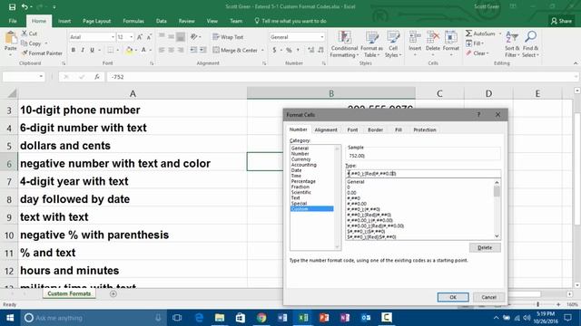This screenshot has width=581, height=326.
Task: Toggle Italic formatting
Action: point(83,50)
